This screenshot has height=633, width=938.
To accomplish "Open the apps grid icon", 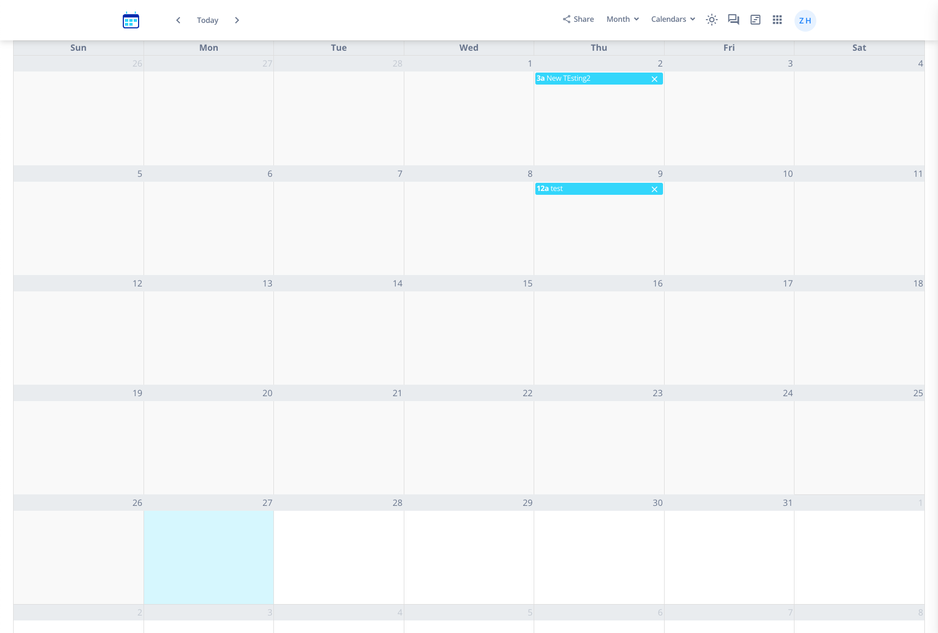I will (x=777, y=20).
